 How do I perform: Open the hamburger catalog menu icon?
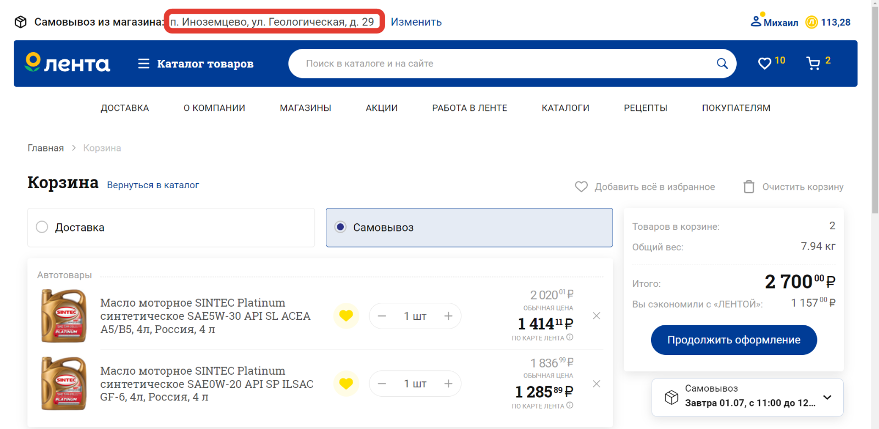143,64
